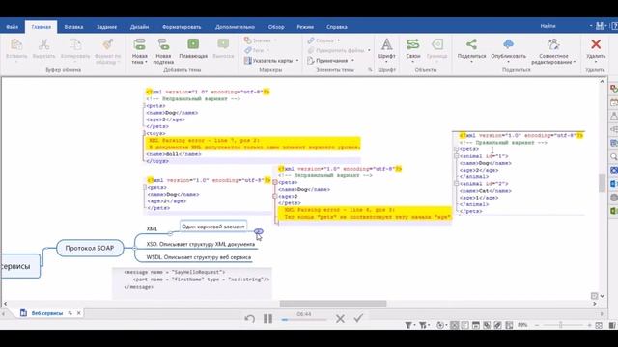Select the XSD. Описывает структуру XML документа topic
This screenshot has height=347, width=618.
click(201, 244)
